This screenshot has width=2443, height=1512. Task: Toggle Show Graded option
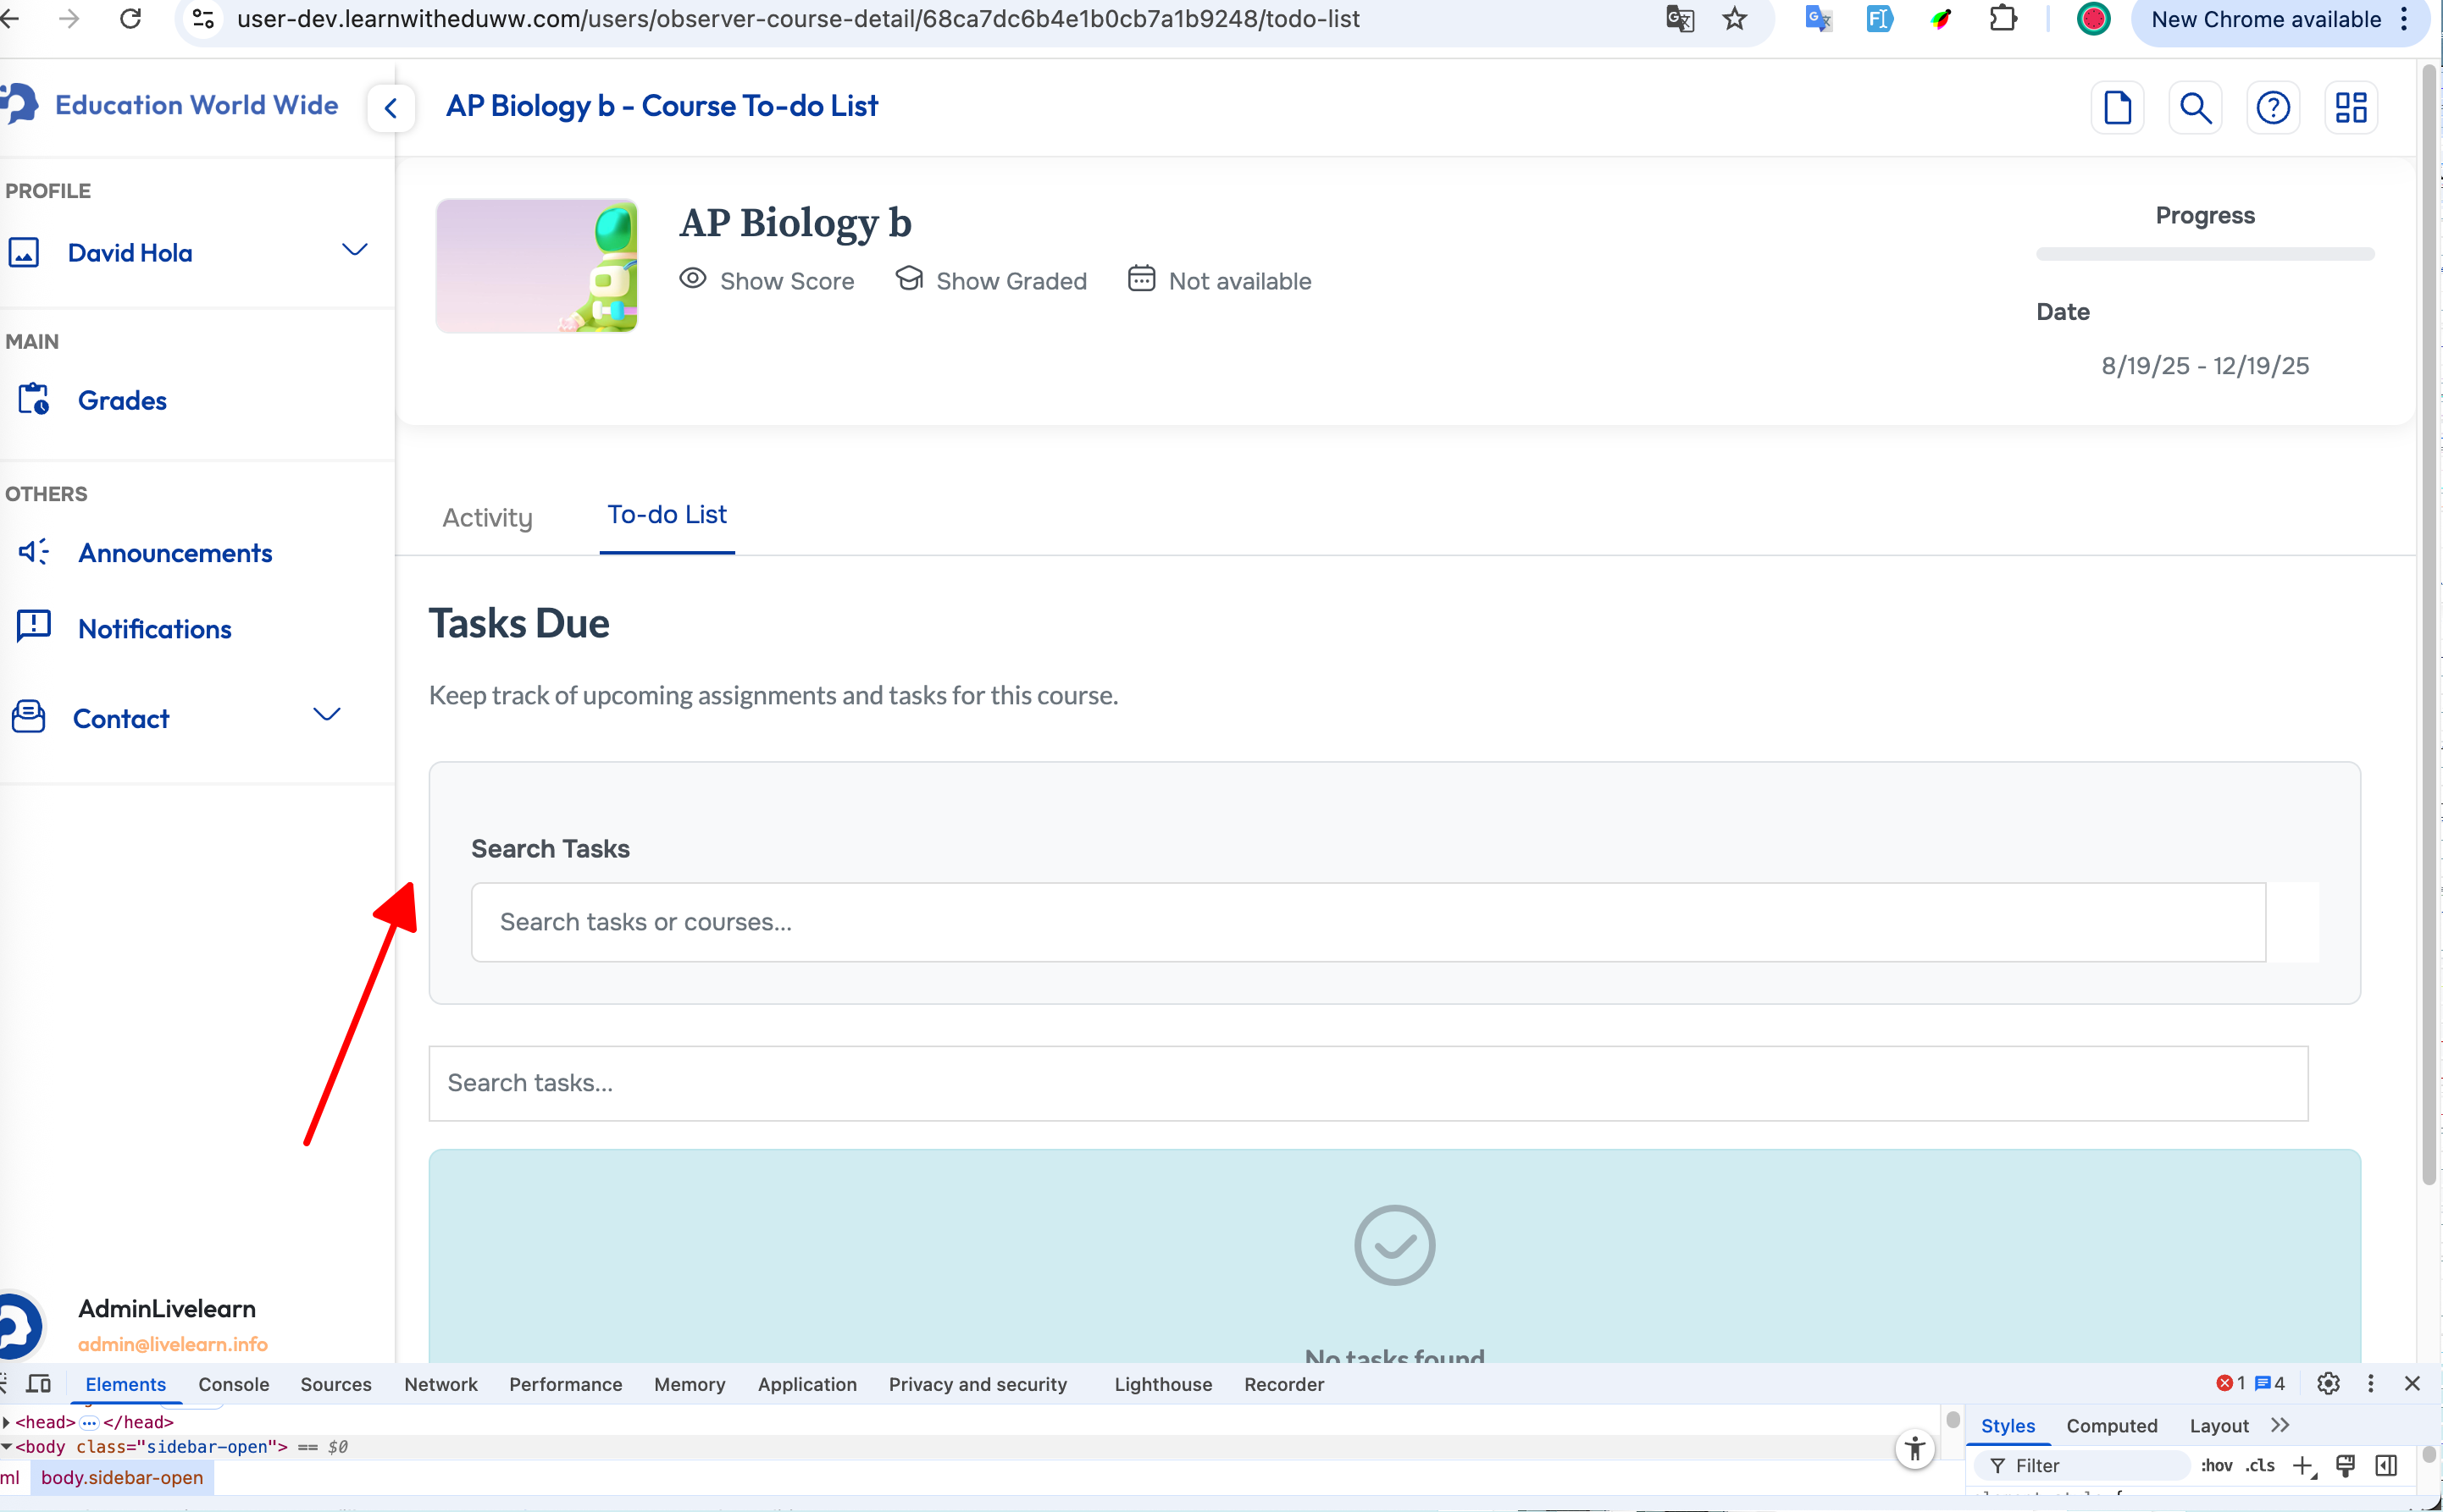pos(990,281)
